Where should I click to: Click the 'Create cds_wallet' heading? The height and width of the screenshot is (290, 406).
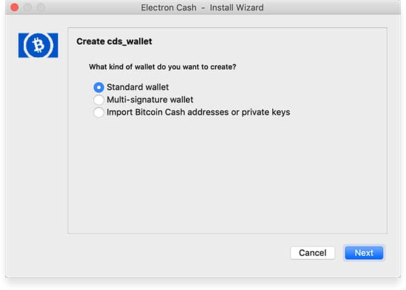pyautogui.click(x=114, y=41)
